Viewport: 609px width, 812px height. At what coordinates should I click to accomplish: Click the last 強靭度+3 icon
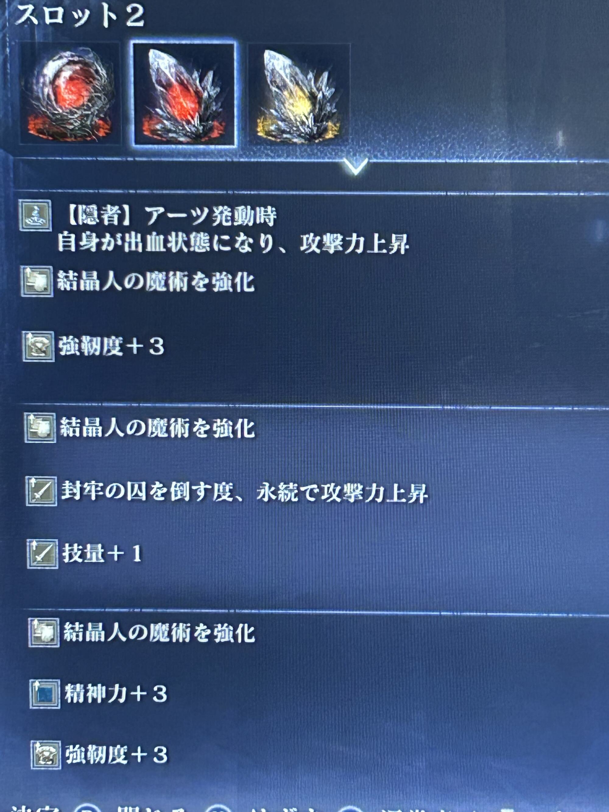pyautogui.click(x=46, y=755)
